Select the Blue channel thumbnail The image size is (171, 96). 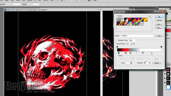[168, 83]
